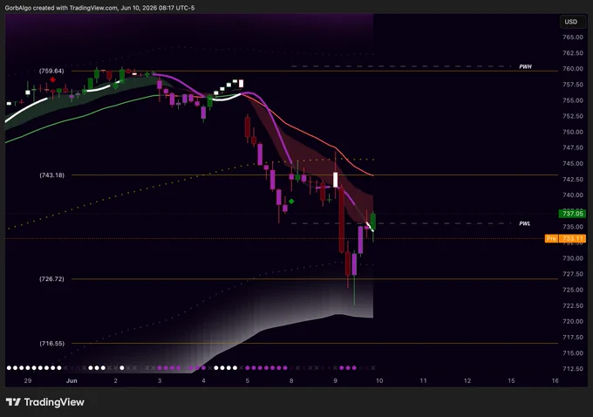Click the latest green candle at 737
The height and width of the screenshot is (417, 593).
click(x=373, y=222)
